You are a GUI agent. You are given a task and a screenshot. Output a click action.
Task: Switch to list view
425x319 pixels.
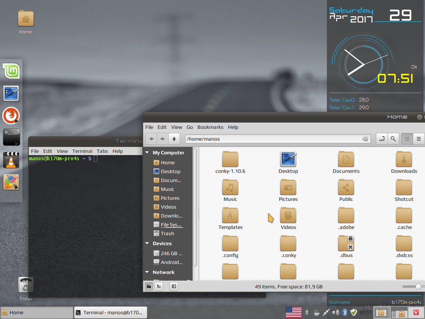[418, 139]
